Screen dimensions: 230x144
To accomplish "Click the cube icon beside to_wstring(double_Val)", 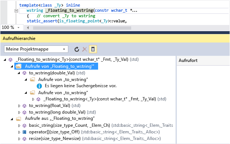I will 25,73.
